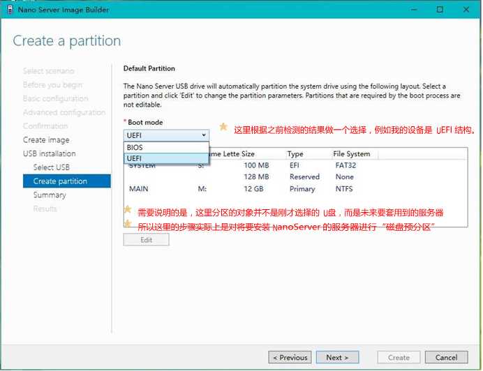Click the Select scenario sidebar step
Viewport: 483px width, 371px height.
pos(49,71)
